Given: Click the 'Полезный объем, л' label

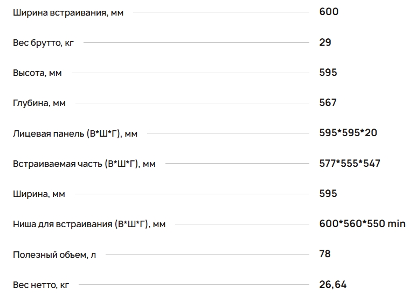Looking at the screenshot, I should pos(54,254).
